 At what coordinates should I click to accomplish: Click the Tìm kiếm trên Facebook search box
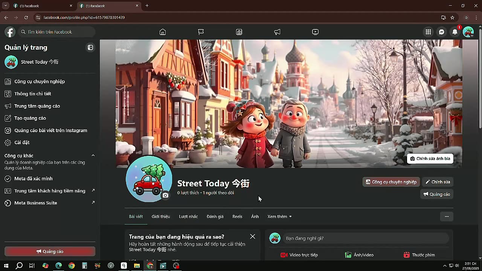pos(57,32)
